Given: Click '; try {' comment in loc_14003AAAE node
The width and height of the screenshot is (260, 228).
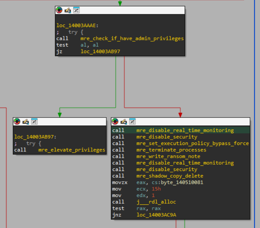Looking at the screenshot, I should coord(70,32).
